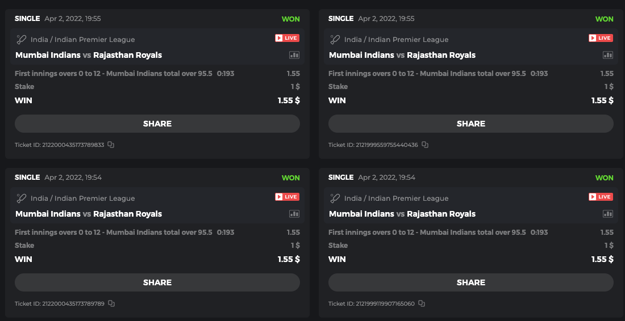The height and width of the screenshot is (321, 625).
Task: Open Mumbai Indians vs Rajasthan Royals on ticket 165060
Action: 402,214
